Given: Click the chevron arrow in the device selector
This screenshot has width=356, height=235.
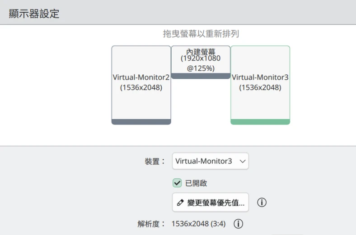Looking at the screenshot, I should (242, 161).
